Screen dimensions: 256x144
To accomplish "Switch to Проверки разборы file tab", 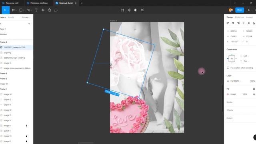I will (x=39, y=3).
